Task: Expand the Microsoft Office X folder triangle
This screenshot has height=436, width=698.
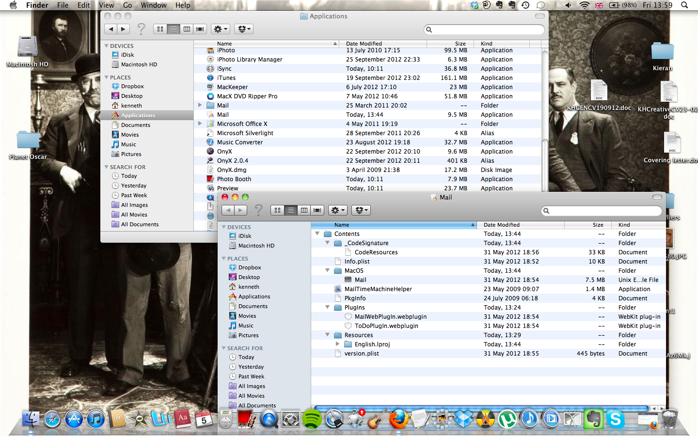Action: (x=200, y=124)
